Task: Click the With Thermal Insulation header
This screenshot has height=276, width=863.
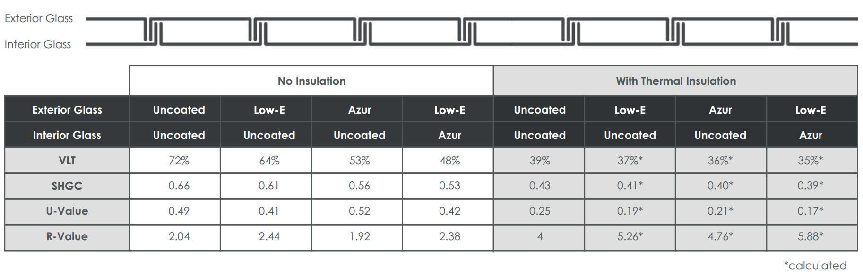Action: point(676,81)
